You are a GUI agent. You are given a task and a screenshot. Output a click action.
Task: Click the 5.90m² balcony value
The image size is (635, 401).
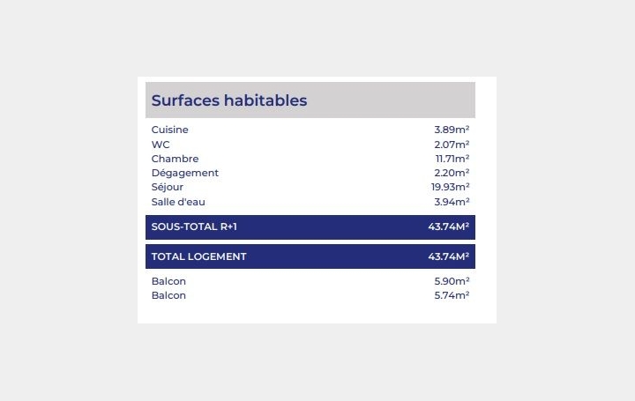click(x=452, y=281)
